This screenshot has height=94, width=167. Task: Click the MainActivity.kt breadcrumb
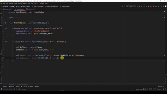64,6
